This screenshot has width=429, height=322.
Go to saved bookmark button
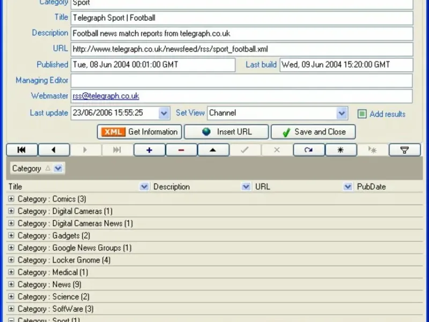[372, 150]
